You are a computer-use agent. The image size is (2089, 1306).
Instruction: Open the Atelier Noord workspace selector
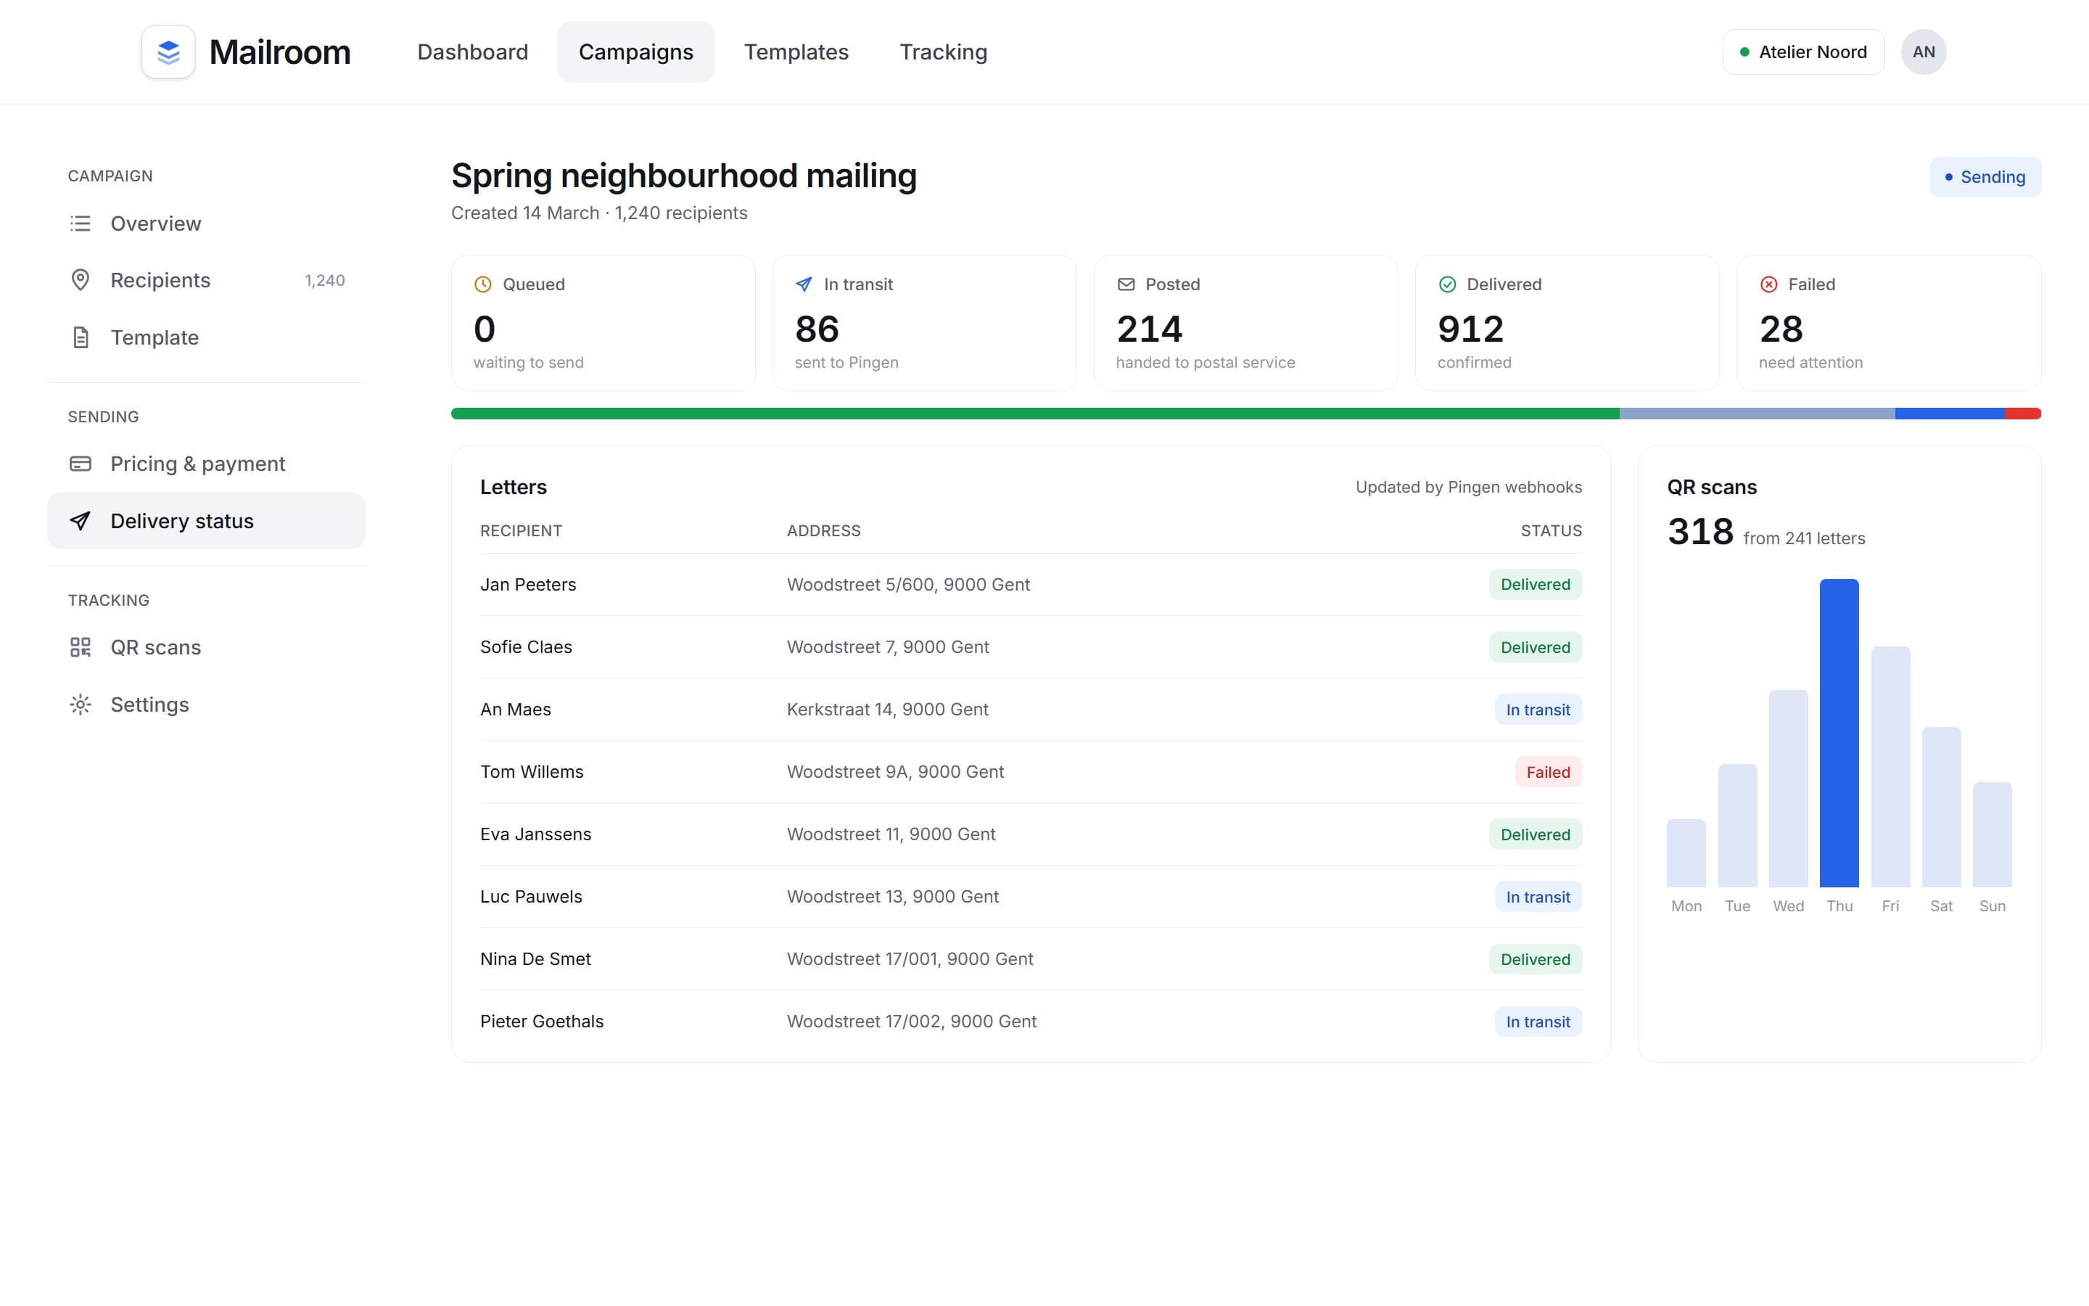pyautogui.click(x=1803, y=52)
